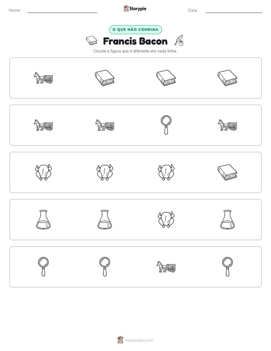This screenshot has width=271, height=351.
Task: Click the instruction text 'Circule a figura'
Action: pyautogui.click(x=107, y=51)
